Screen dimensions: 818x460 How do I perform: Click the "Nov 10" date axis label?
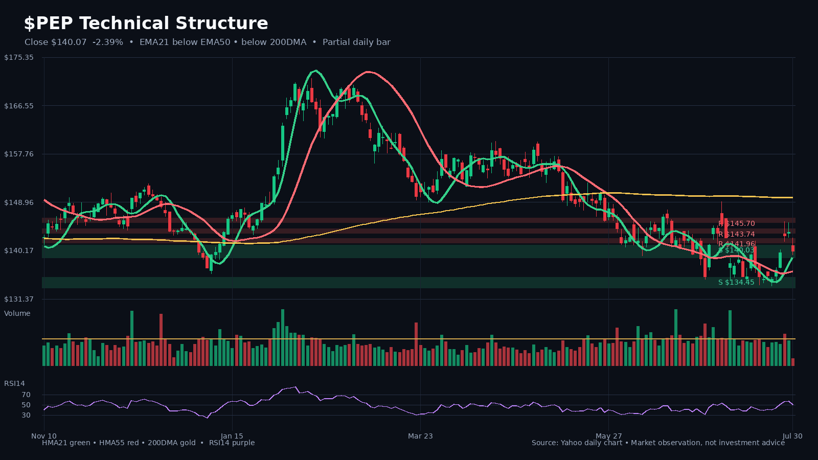(x=44, y=436)
